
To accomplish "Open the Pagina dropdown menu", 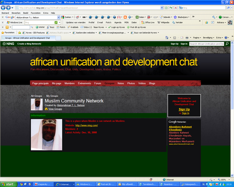I will [x=197, y=38].
